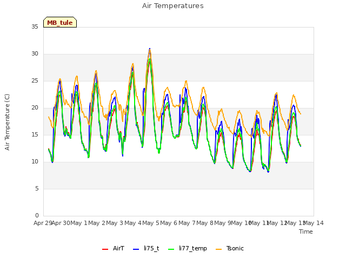Click the MB_tule annotation label
Image resolution: width=346 pixels, height=259 pixels.
coord(60,23)
